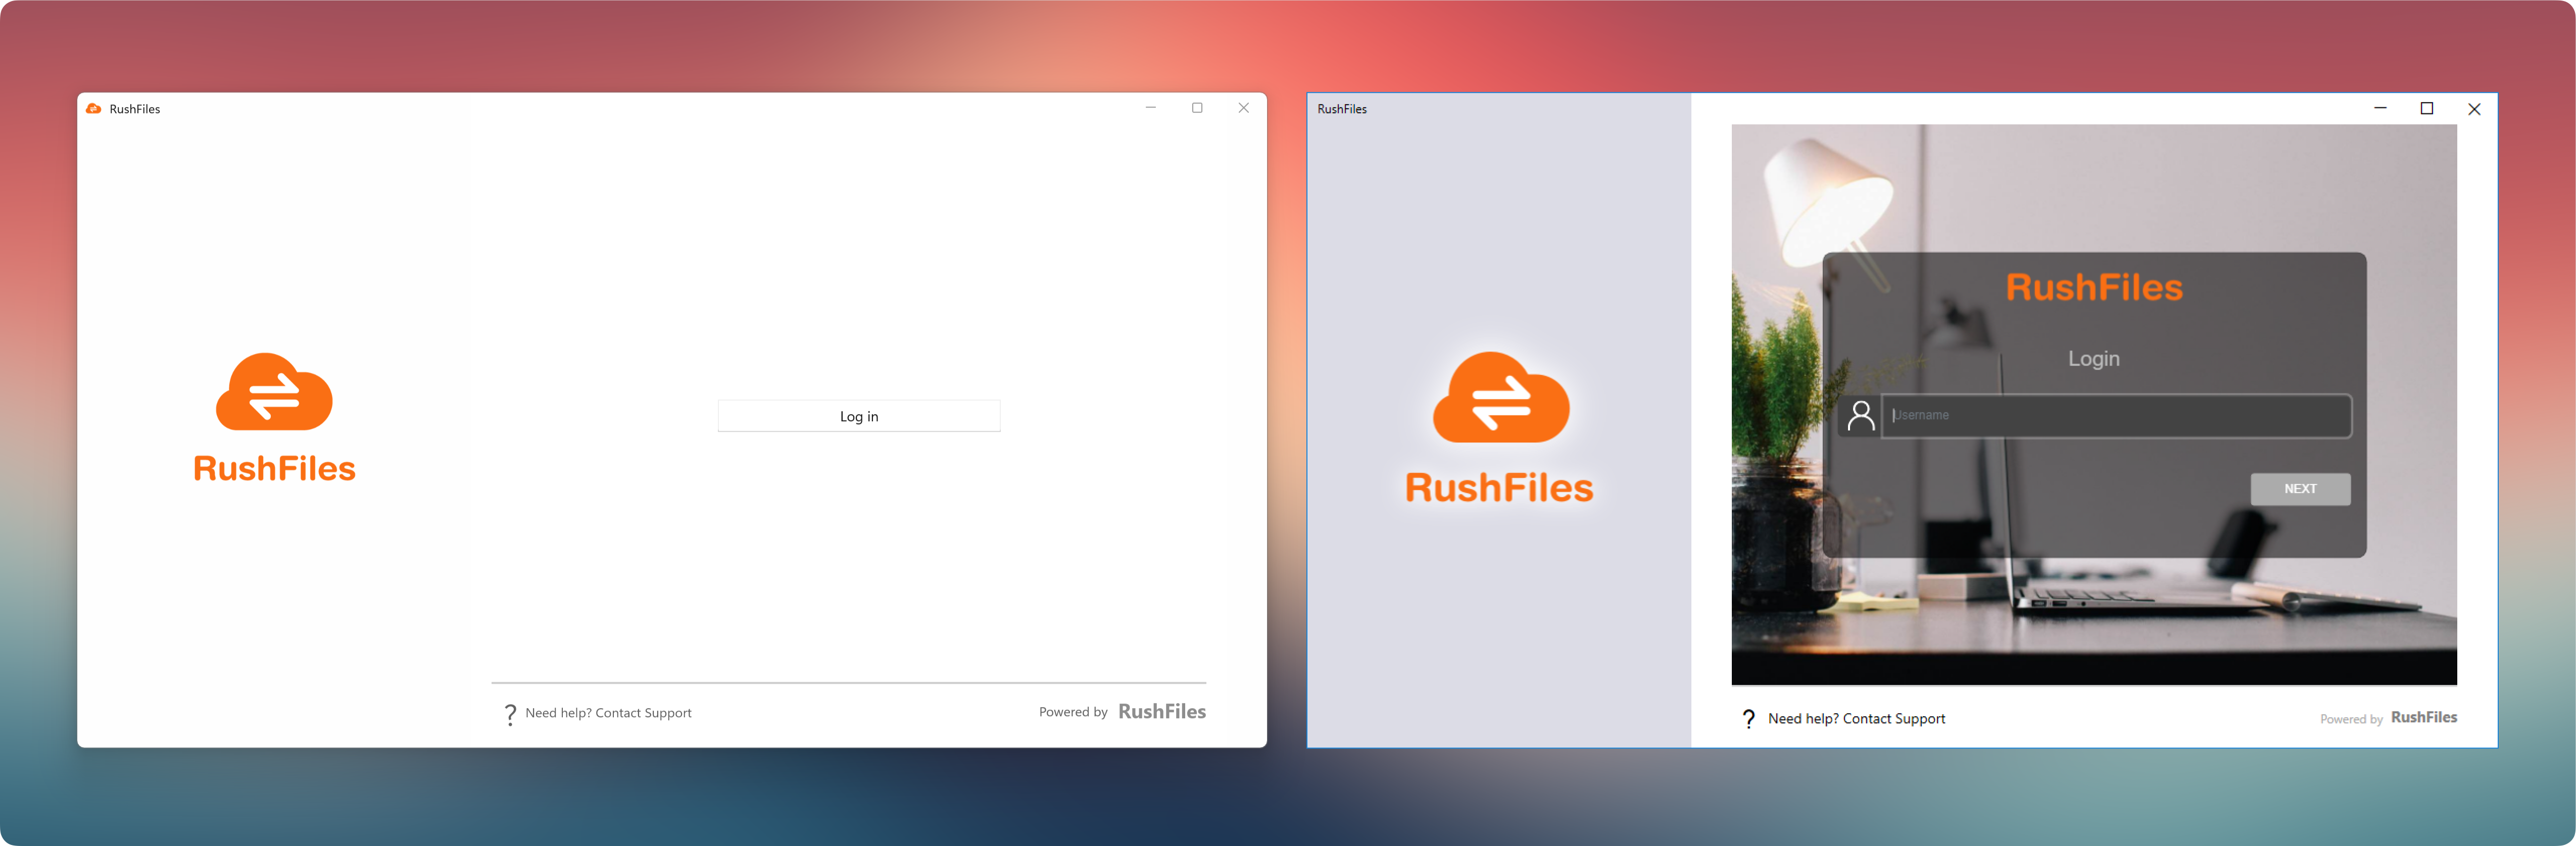Click the small RushFiles title bar icon
Viewport: 2576px width, 846px height.
[93, 109]
